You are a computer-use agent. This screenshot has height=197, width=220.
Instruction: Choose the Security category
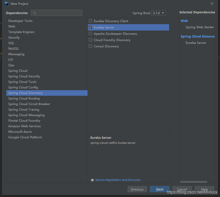coord(47,38)
